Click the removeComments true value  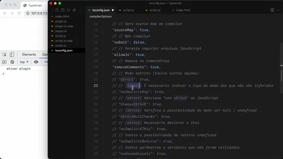click(154, 67)
